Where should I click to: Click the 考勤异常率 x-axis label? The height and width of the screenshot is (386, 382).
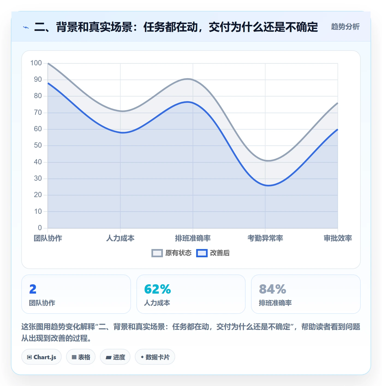tap(265, 238)
